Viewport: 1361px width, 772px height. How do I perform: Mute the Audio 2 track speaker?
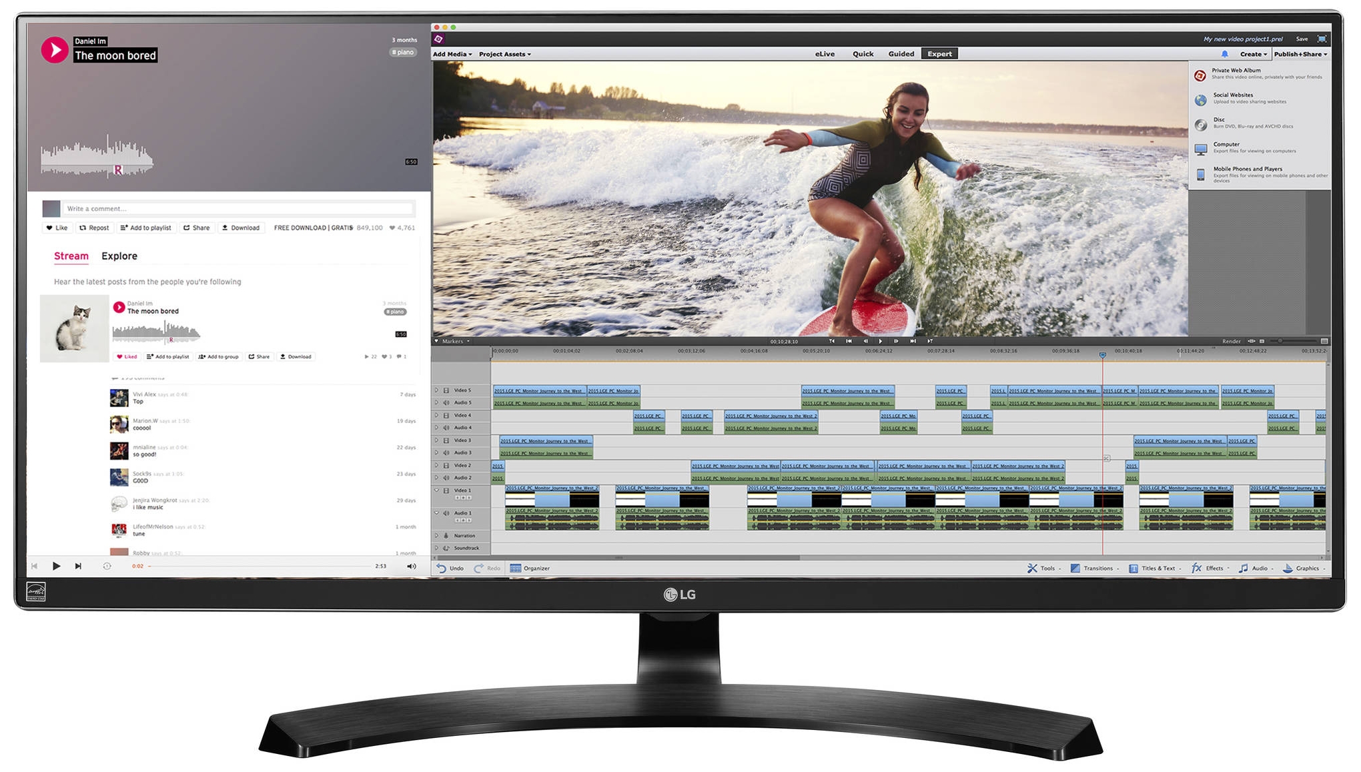[x=446, y=478]
